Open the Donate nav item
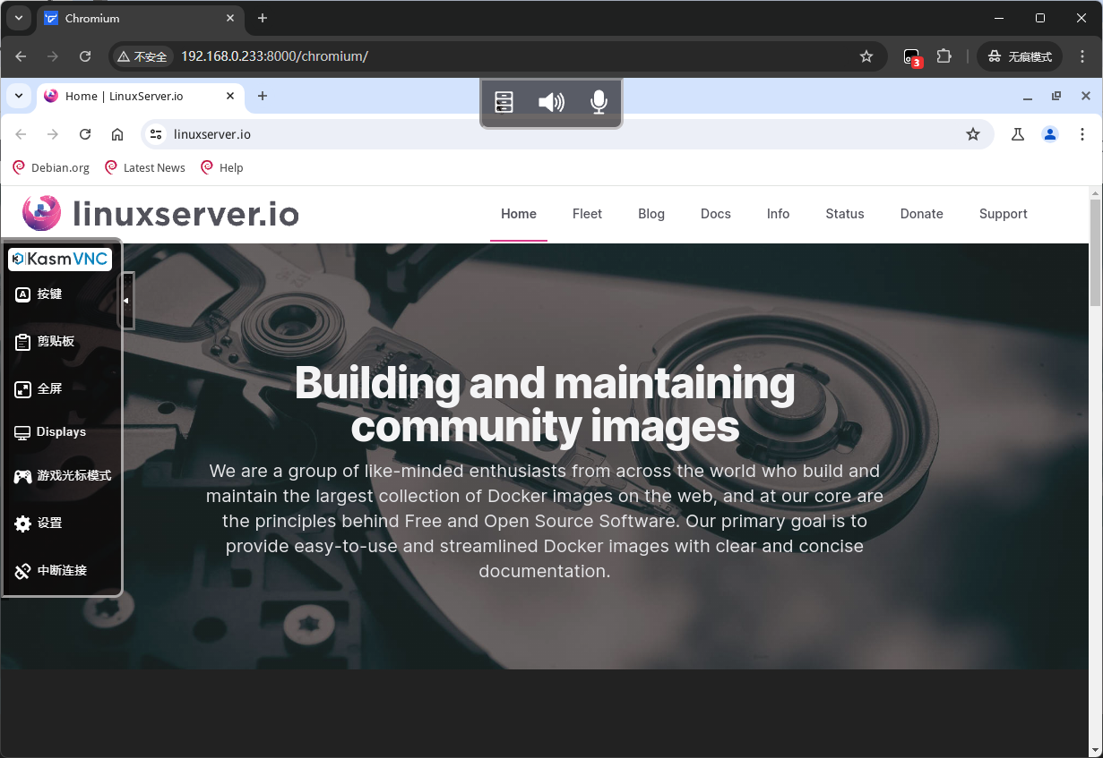 pyautogui.click(x=922, y=214)
